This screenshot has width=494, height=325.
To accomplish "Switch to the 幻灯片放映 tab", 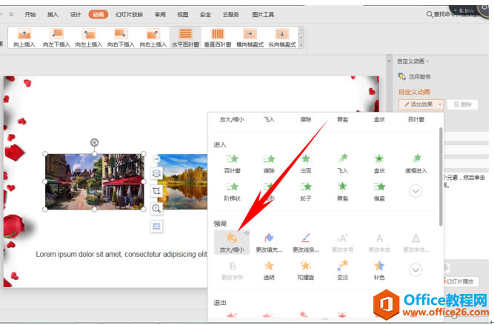I will [129, 15].
